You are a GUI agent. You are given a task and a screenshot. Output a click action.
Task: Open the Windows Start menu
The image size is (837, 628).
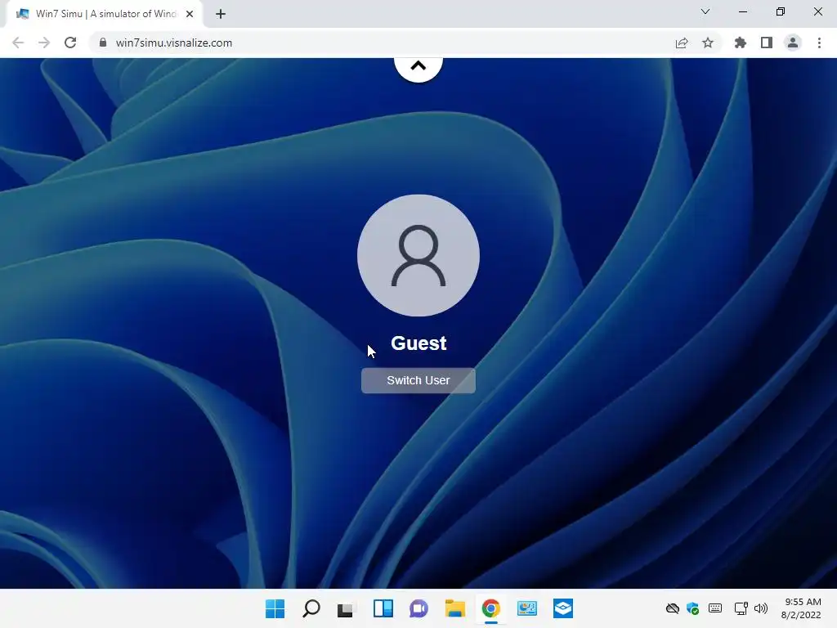[275, 608]
